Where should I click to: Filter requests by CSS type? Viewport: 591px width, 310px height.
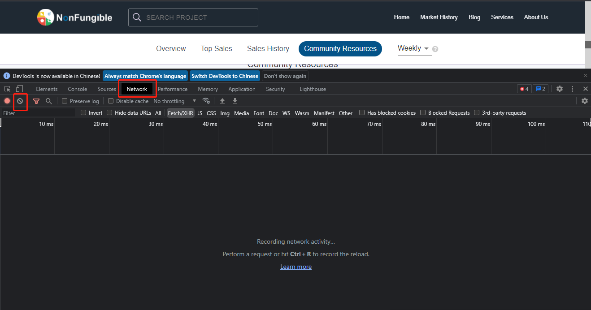tap(211, 113)
